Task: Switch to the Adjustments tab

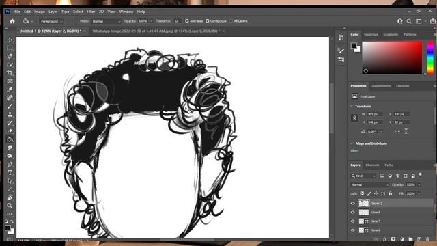Action: [381, 86]
